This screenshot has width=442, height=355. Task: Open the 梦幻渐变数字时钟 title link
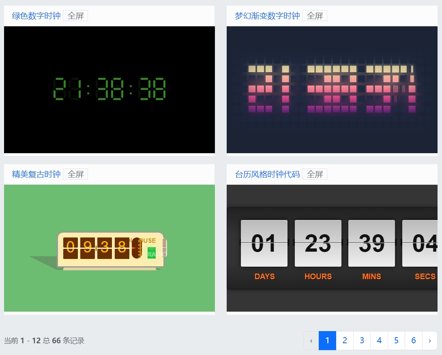(267, 16)
